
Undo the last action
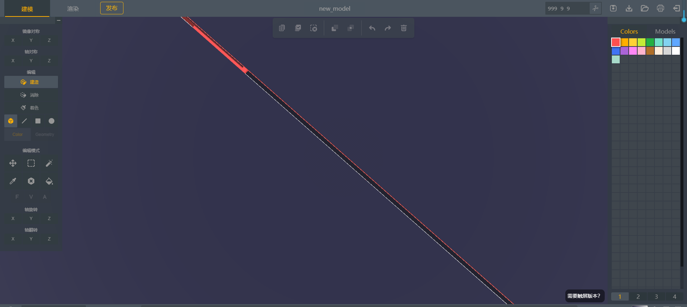point(372,28)
